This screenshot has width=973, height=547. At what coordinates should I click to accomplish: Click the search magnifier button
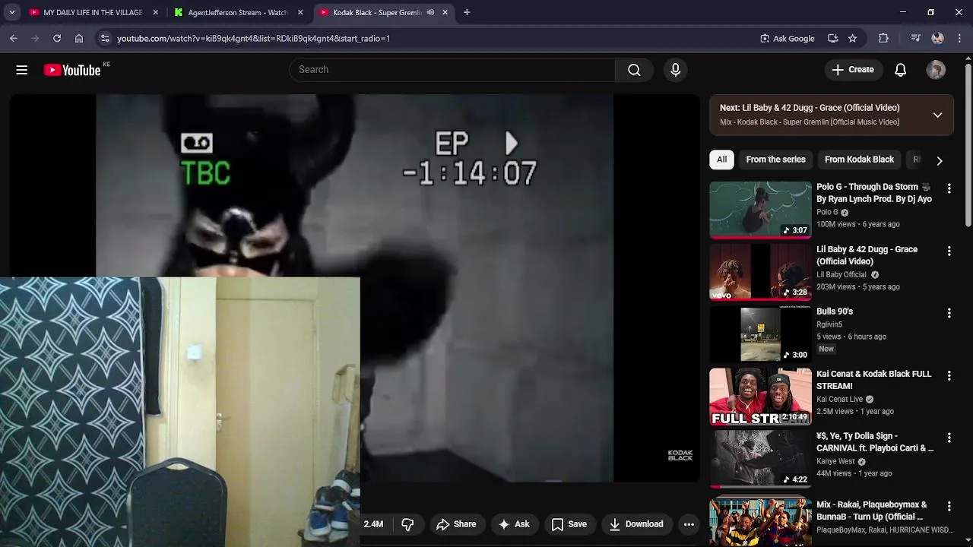click(634, 70)
